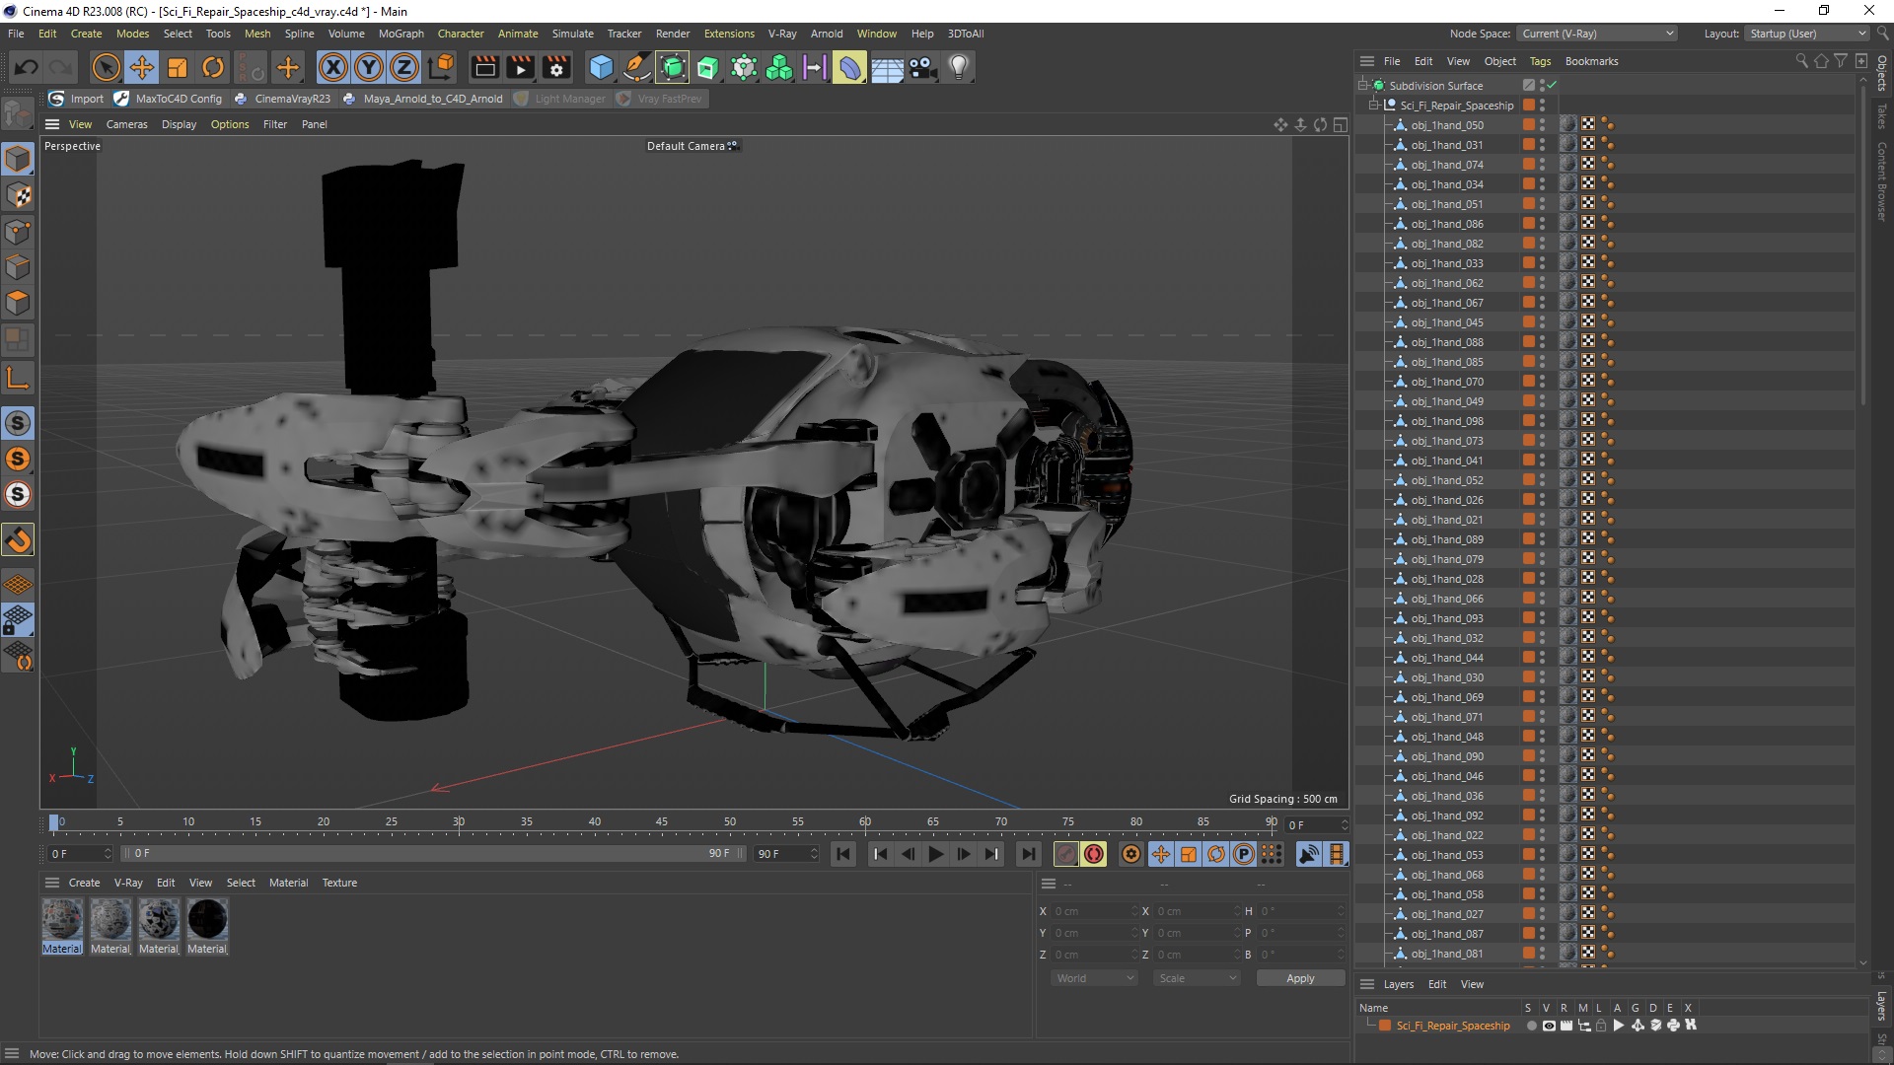
Task: Open the MoGraph menu
Action: 401,34
